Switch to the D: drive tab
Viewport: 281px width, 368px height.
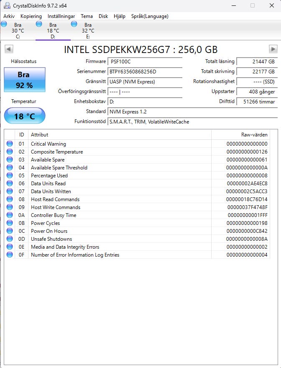[x=53, y=30]
